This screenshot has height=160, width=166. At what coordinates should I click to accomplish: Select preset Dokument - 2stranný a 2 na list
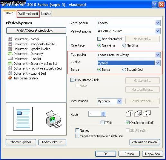[35, 64]
